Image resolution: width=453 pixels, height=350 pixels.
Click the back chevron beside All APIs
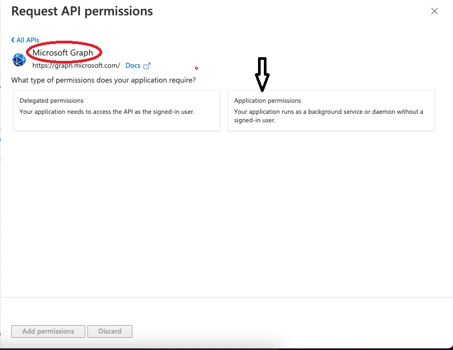(13, 40)
